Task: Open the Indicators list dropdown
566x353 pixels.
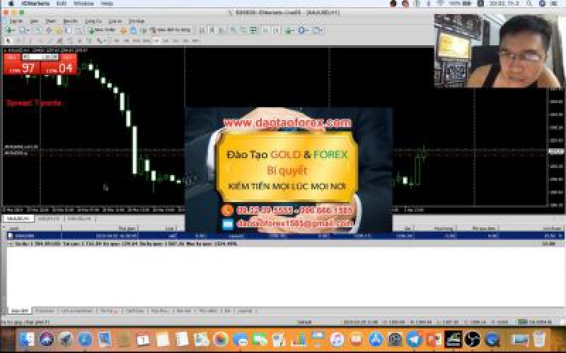Action: pos(289,30)
